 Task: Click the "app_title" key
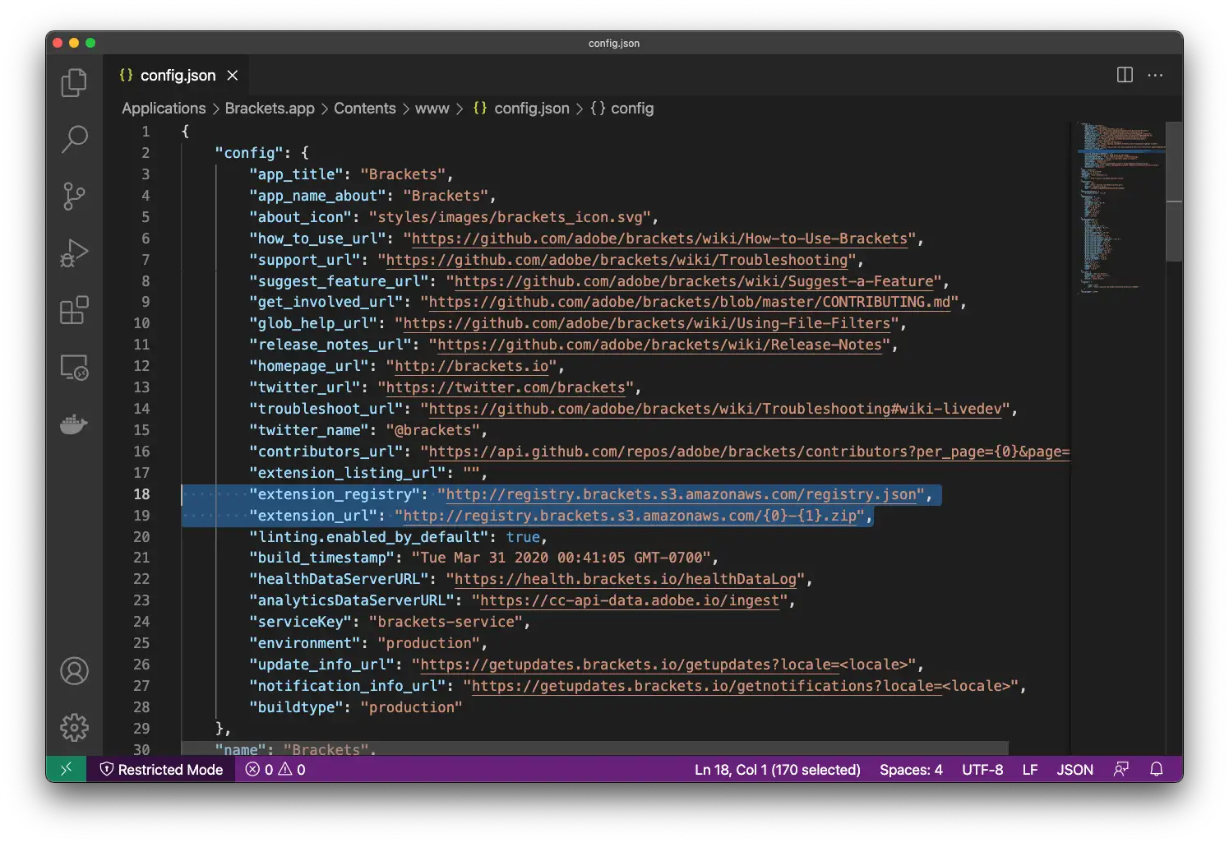tap(296, 174)
